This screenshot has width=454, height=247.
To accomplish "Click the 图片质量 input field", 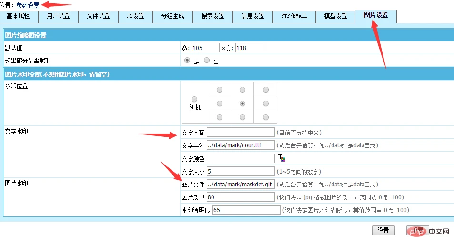I will [241, 197].
